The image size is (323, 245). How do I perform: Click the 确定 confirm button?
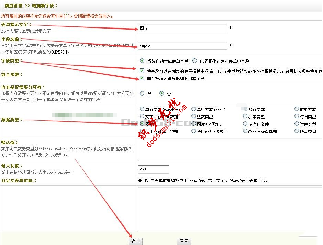(135, 241)
